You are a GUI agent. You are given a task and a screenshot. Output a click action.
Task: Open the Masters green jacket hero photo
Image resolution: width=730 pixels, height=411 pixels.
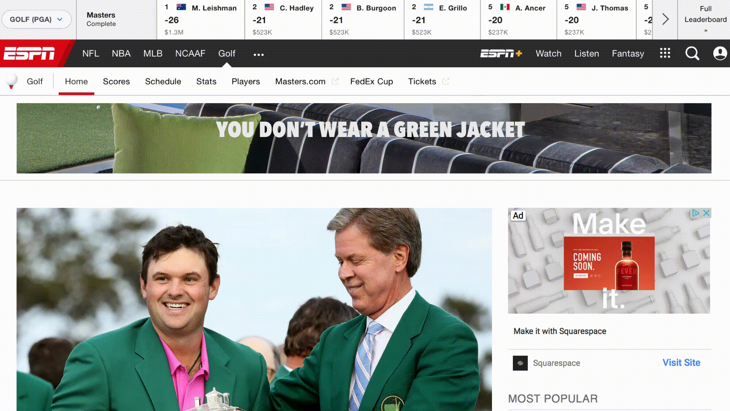[x=254, y=309]
